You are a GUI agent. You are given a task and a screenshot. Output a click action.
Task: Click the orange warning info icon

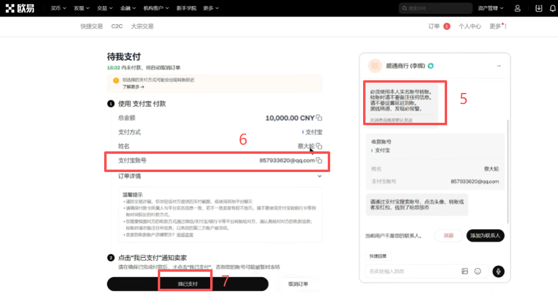(116, 81)
